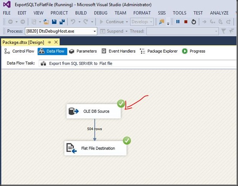Click the 504 rows data path label

click(94, 129)
